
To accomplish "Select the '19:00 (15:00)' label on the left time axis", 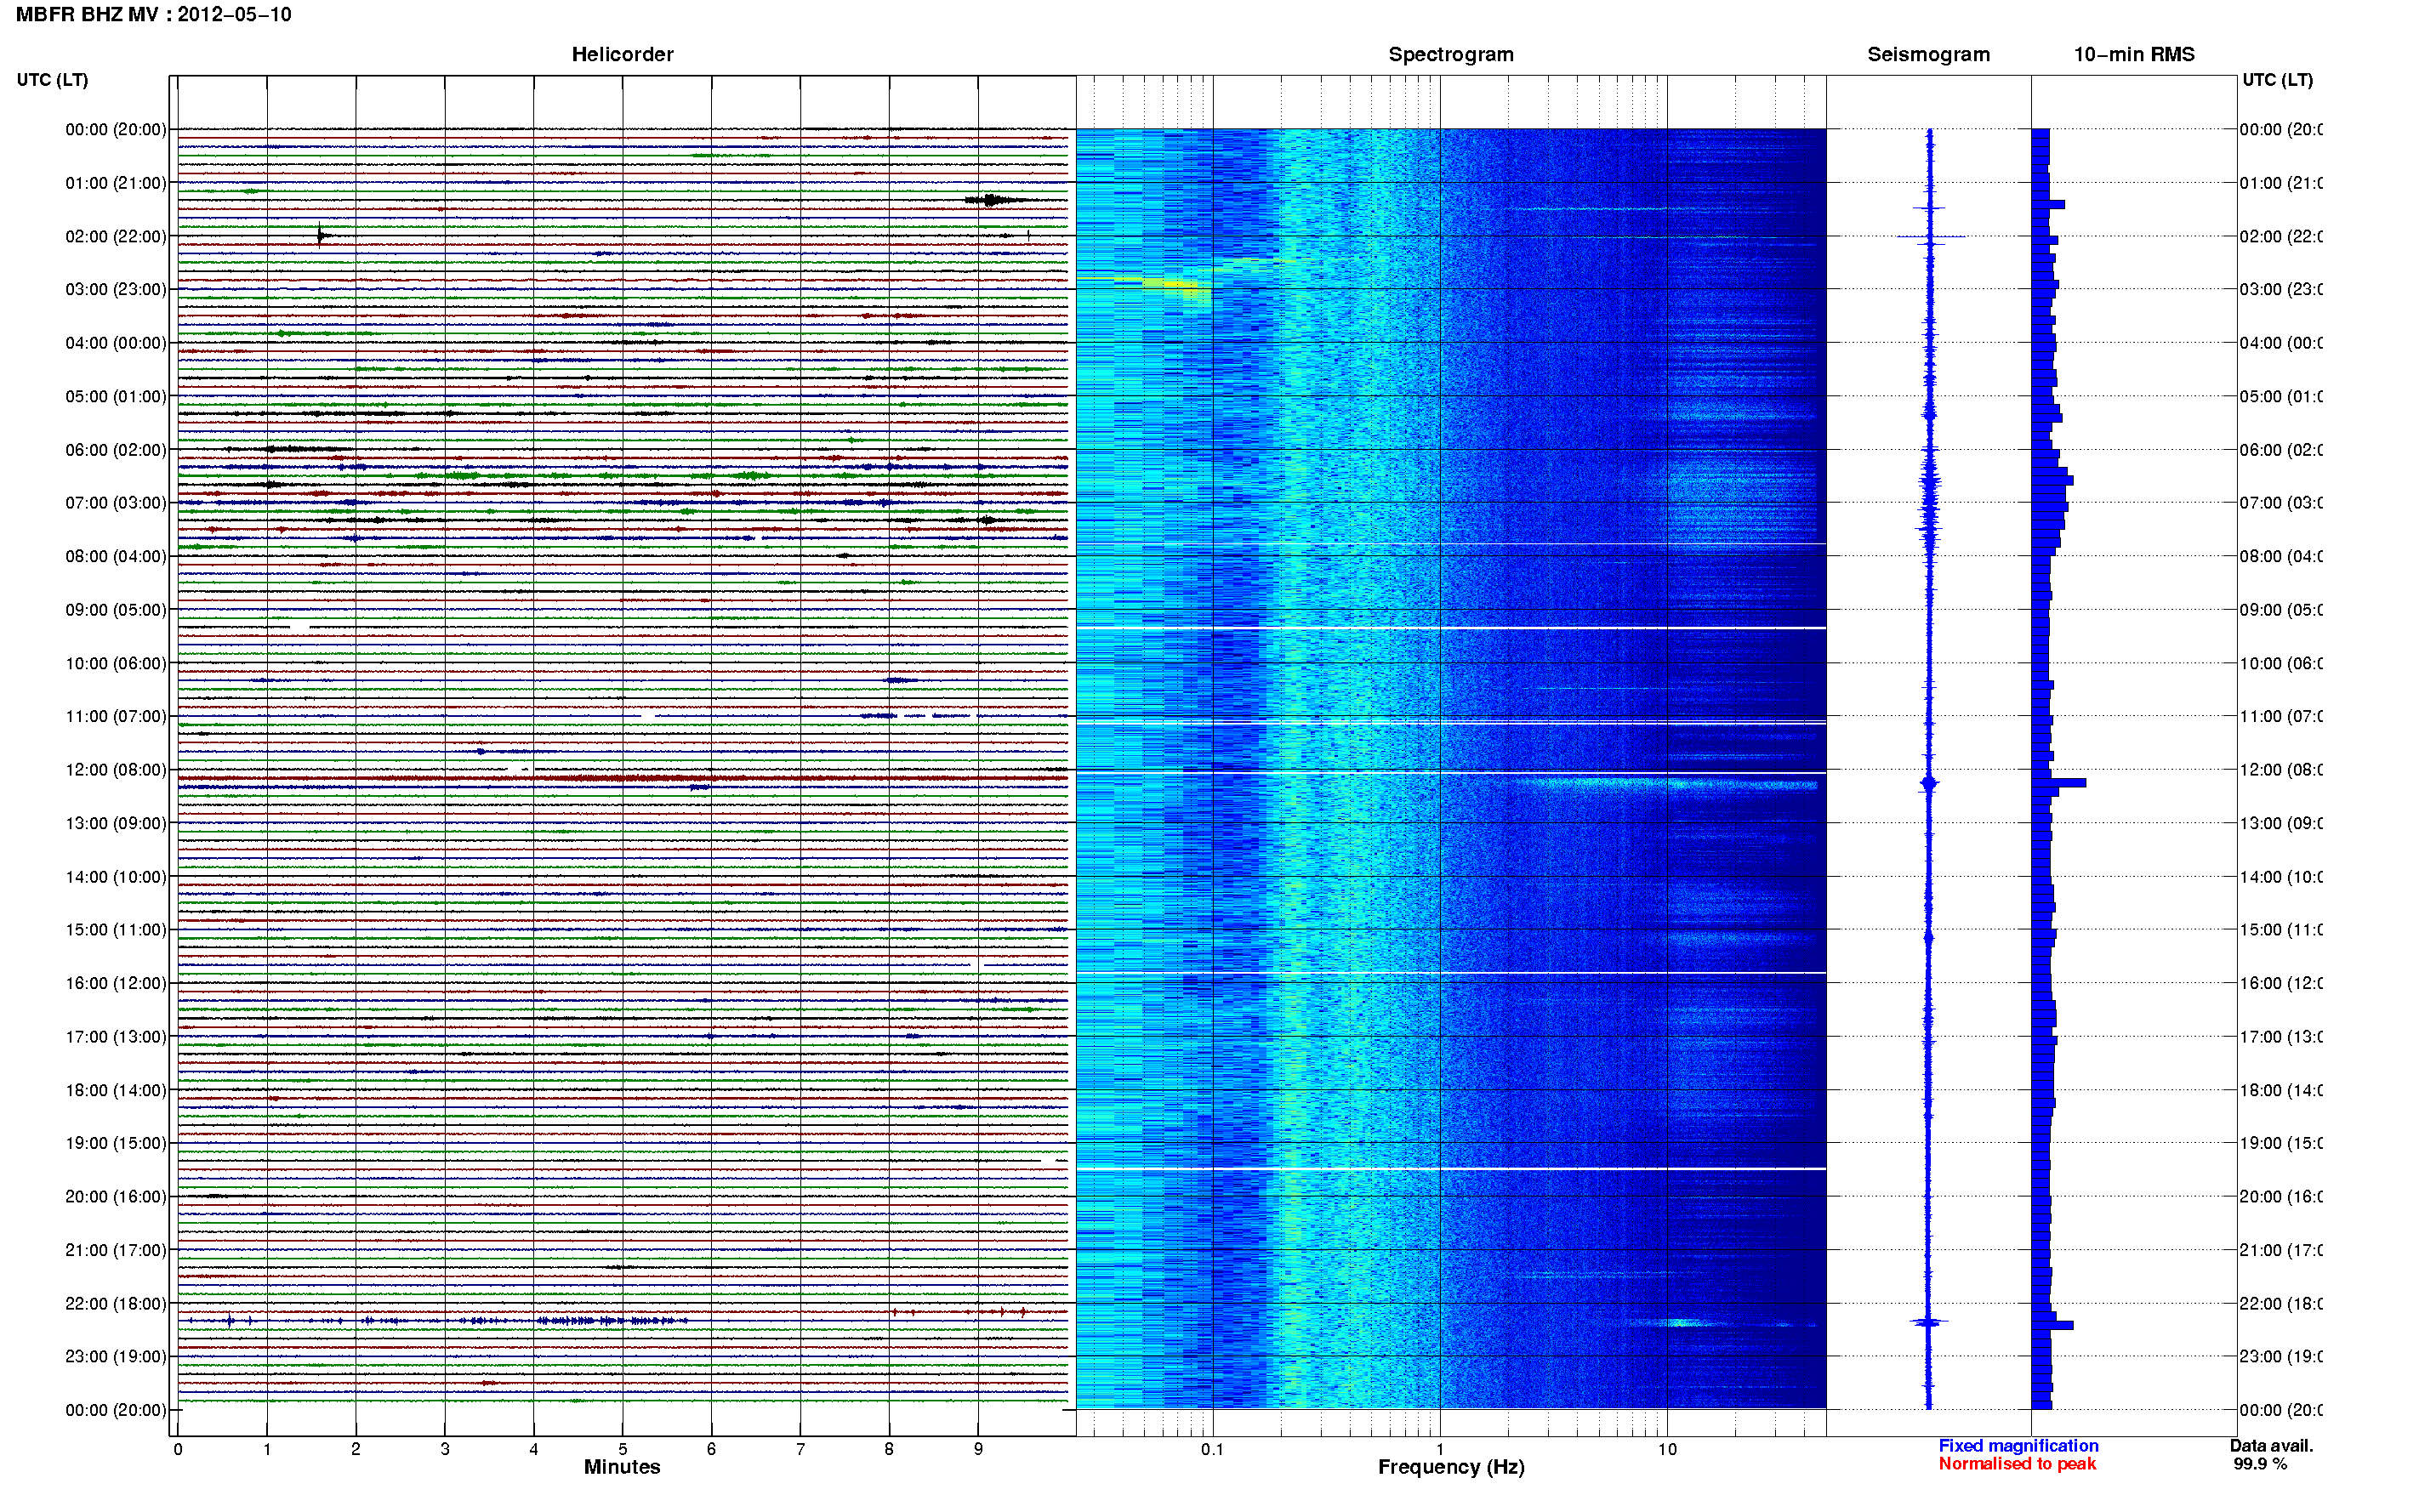I will click(116, 1144).
